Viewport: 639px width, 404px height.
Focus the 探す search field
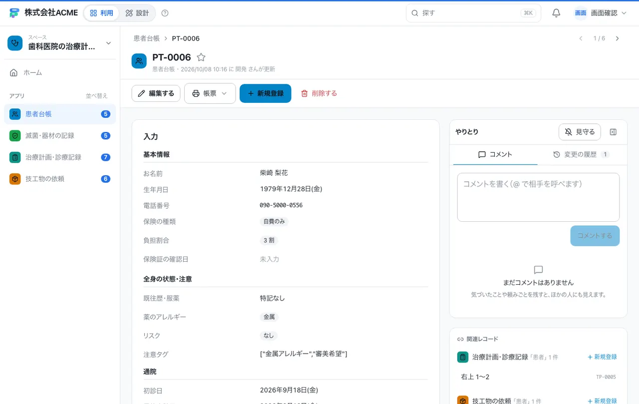point(473,13)
